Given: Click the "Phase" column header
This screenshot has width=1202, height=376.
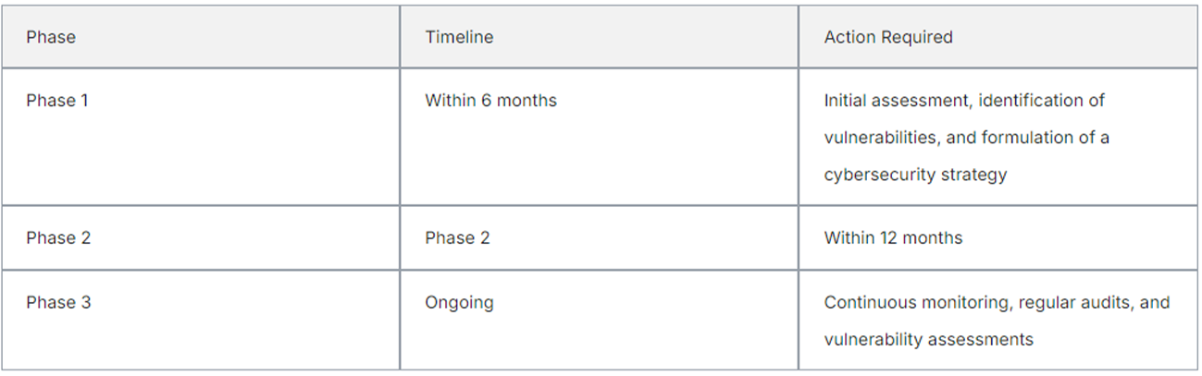Looking at the screenshot, I should (51, 38).
